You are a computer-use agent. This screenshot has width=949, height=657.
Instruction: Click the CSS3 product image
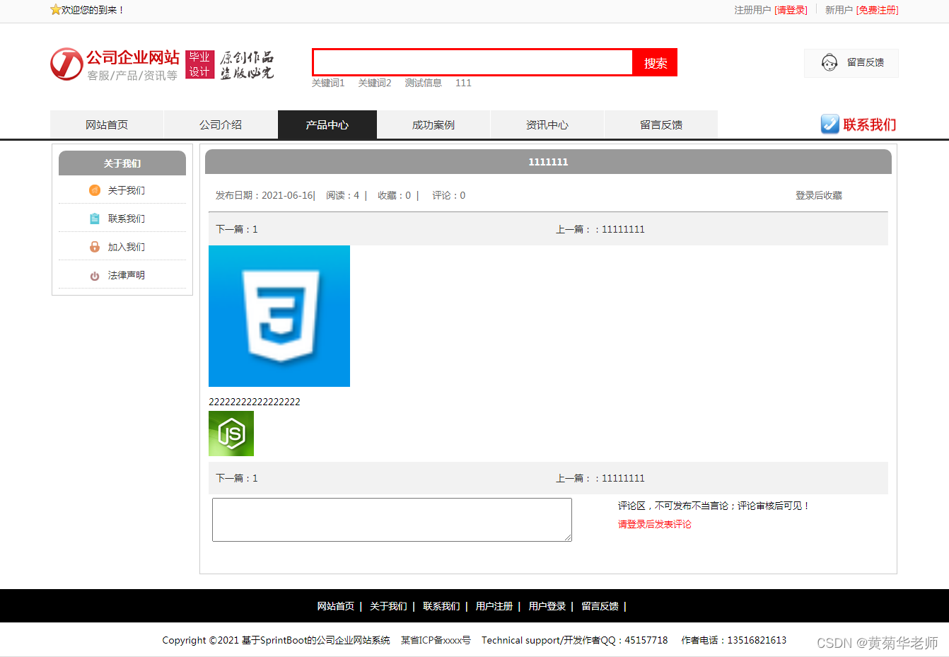pos(279,315)
